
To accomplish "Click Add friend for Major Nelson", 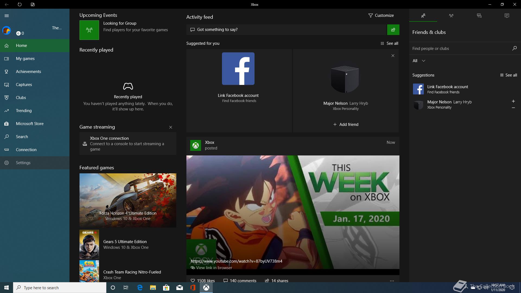I will [x=346, y=125].
